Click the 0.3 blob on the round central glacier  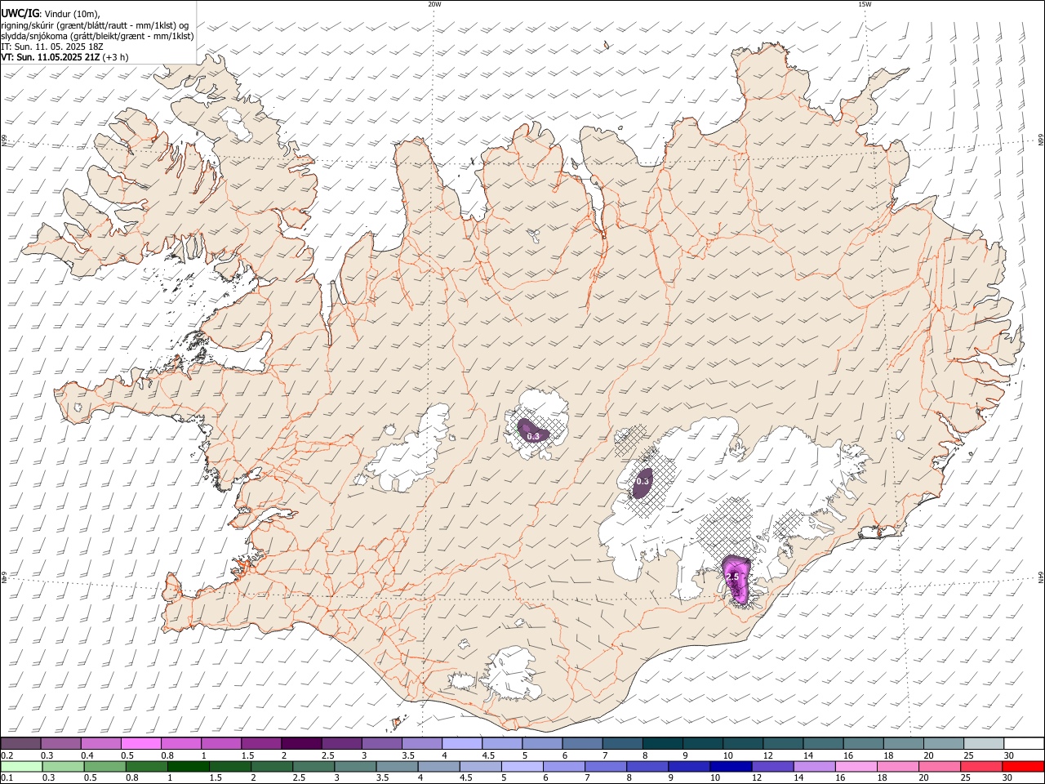click(x=533, y=432)
